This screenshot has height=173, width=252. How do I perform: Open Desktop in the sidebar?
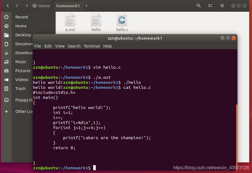coord(23,35)
